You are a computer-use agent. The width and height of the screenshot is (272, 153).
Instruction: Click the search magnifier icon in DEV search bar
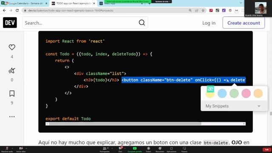click(142, 23)
